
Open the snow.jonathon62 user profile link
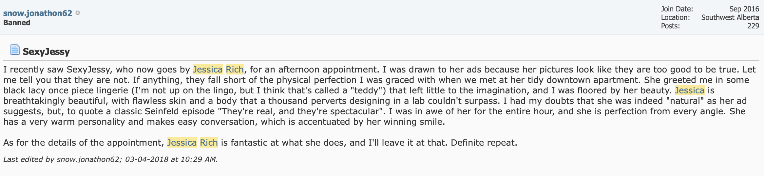tap(38, 13)
